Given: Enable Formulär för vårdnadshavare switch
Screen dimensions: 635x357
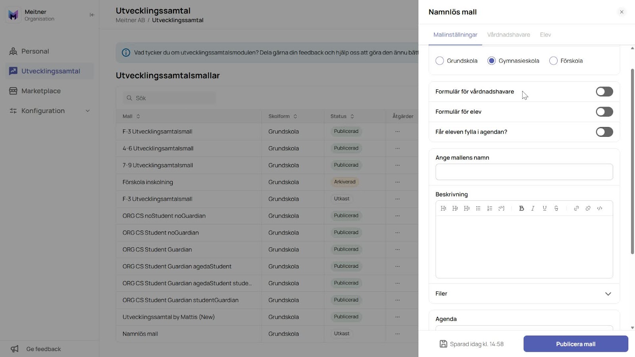Looking at the screenshot, I should pyautogui.click(x=604, y=92).
